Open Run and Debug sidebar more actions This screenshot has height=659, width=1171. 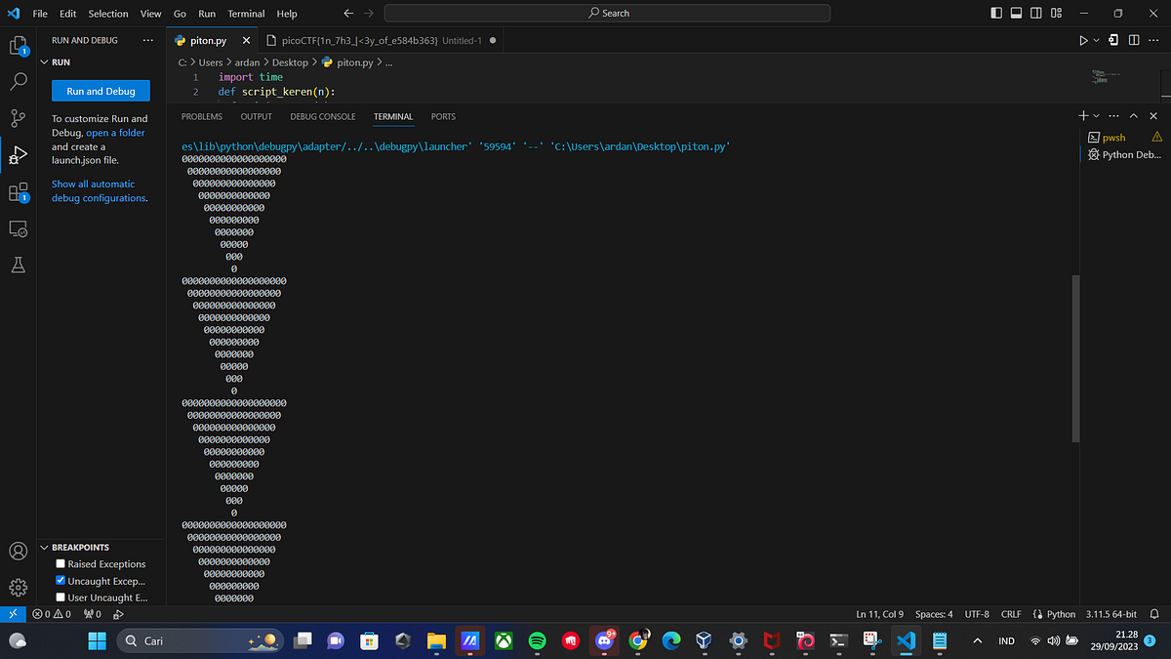[x=148, y=40]
